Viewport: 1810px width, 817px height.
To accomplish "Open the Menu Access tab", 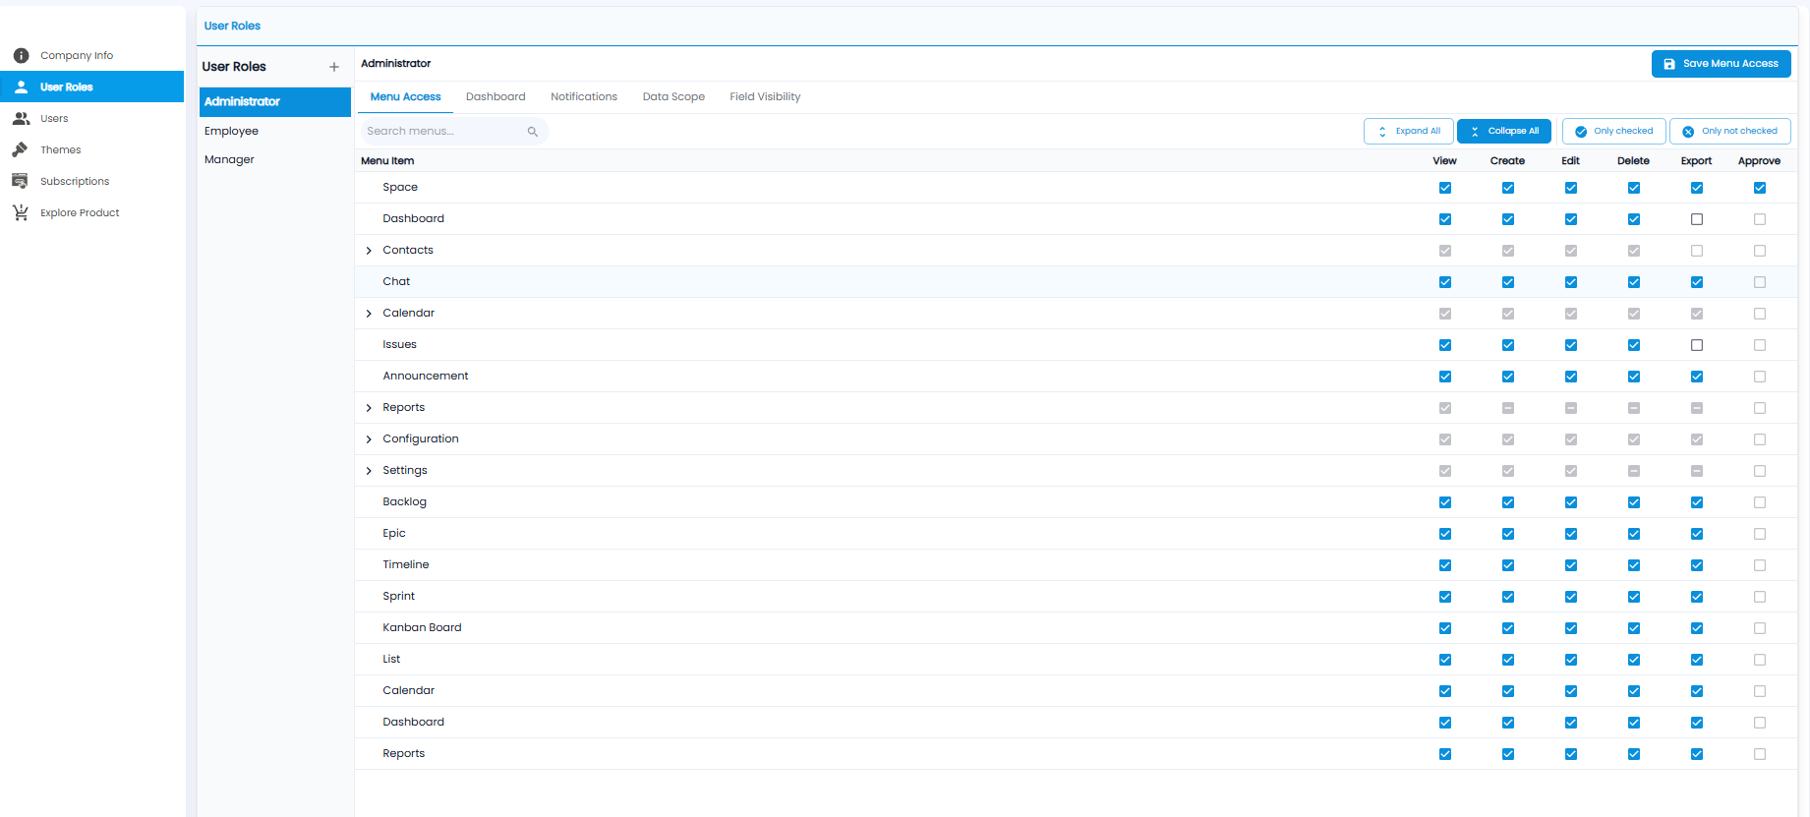I will (x=405, y=96).
